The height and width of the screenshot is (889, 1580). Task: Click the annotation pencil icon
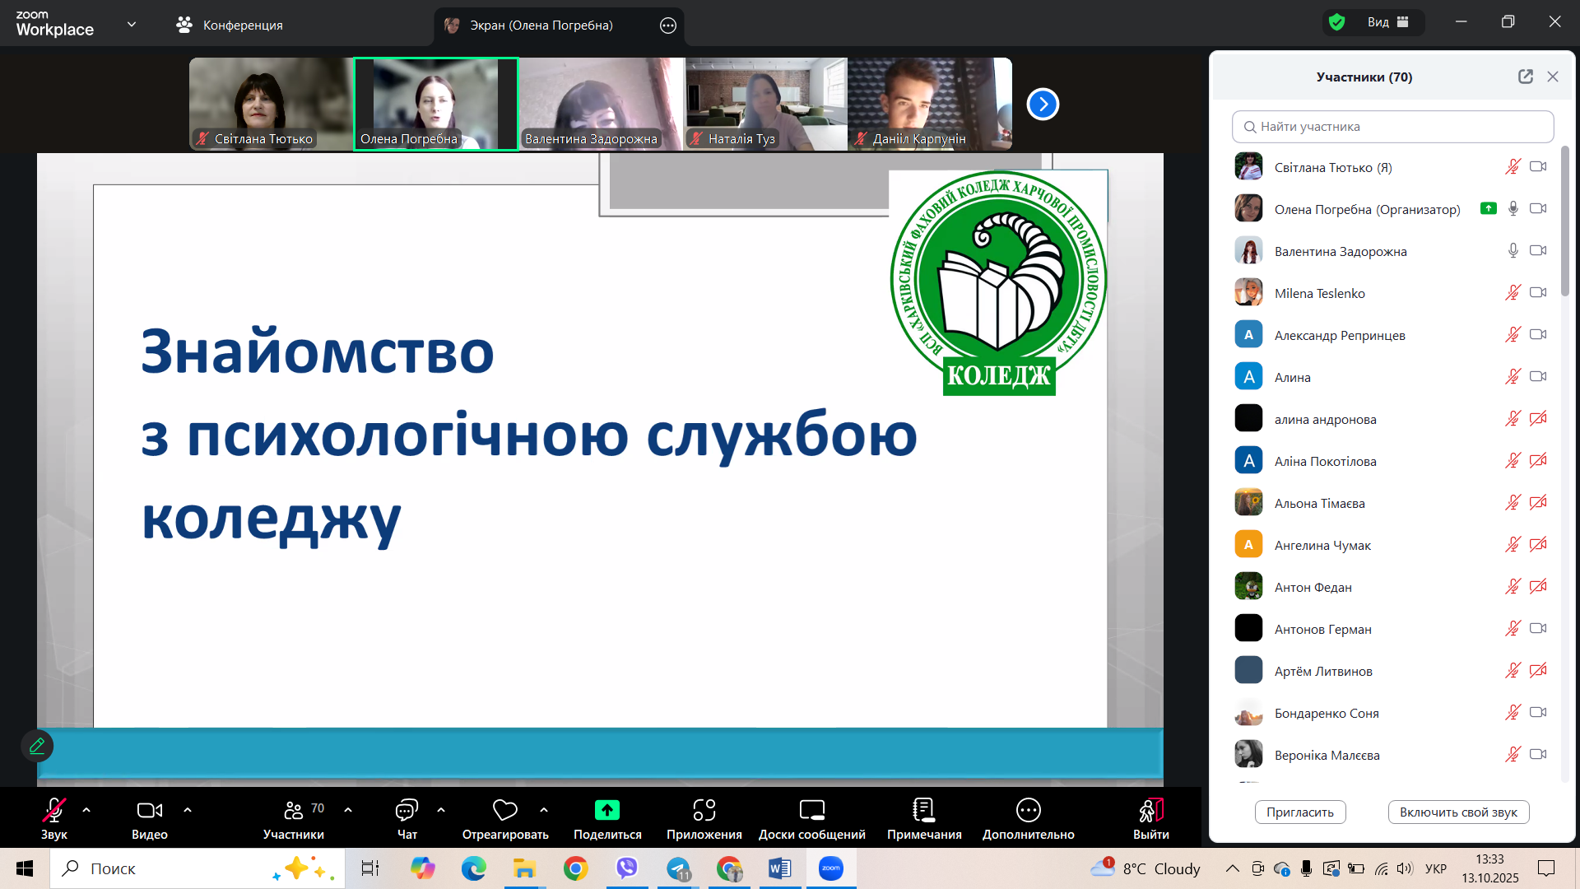coord(37,746)
